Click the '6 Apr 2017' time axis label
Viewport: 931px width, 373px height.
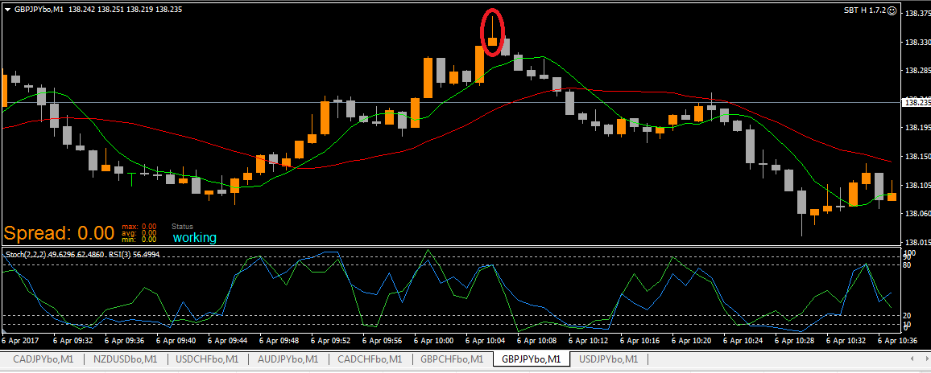(19, 341)
